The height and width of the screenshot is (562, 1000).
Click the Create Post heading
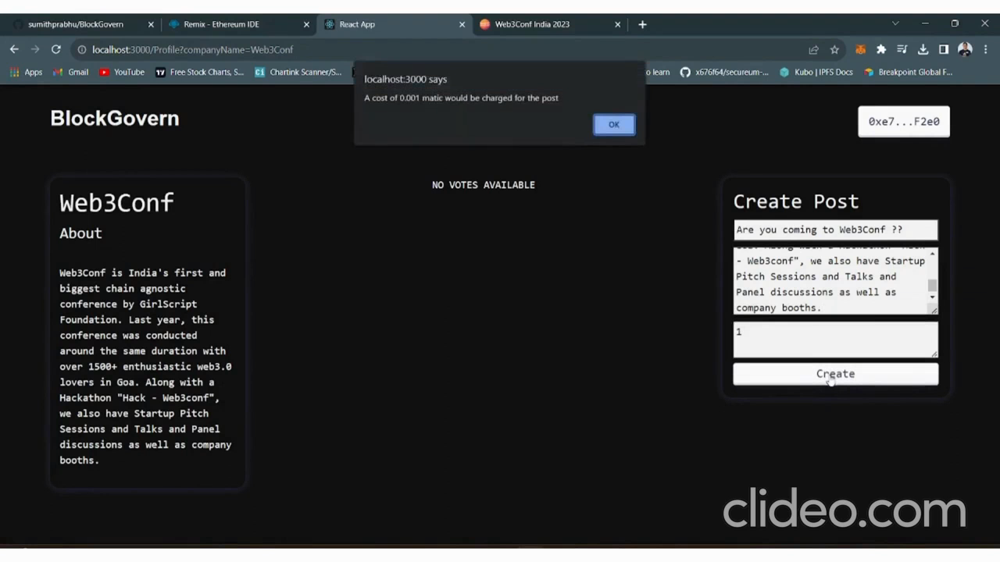coord(796,201)
